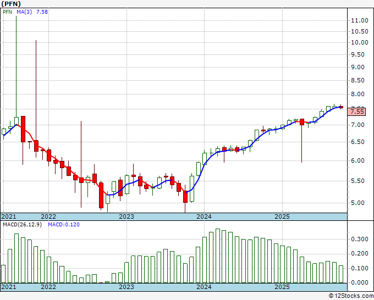
Task: Click the 0.100 MACD axis label
Action: click(360, 268)
